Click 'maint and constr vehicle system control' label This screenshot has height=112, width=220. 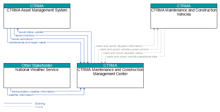[x=124, y=49]
